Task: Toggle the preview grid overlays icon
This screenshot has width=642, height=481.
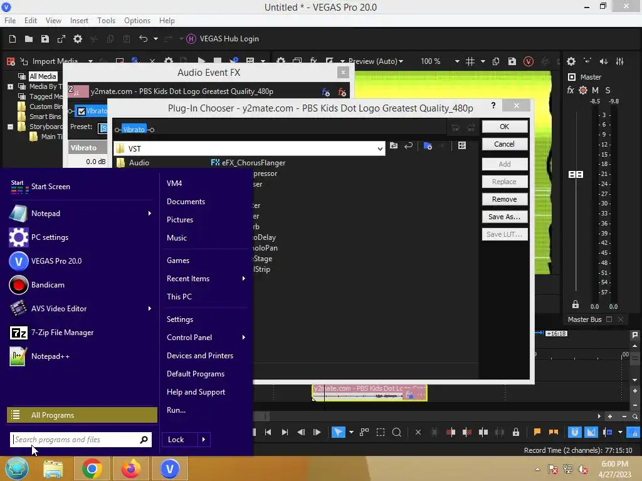Action: click(x=470, y=61)
